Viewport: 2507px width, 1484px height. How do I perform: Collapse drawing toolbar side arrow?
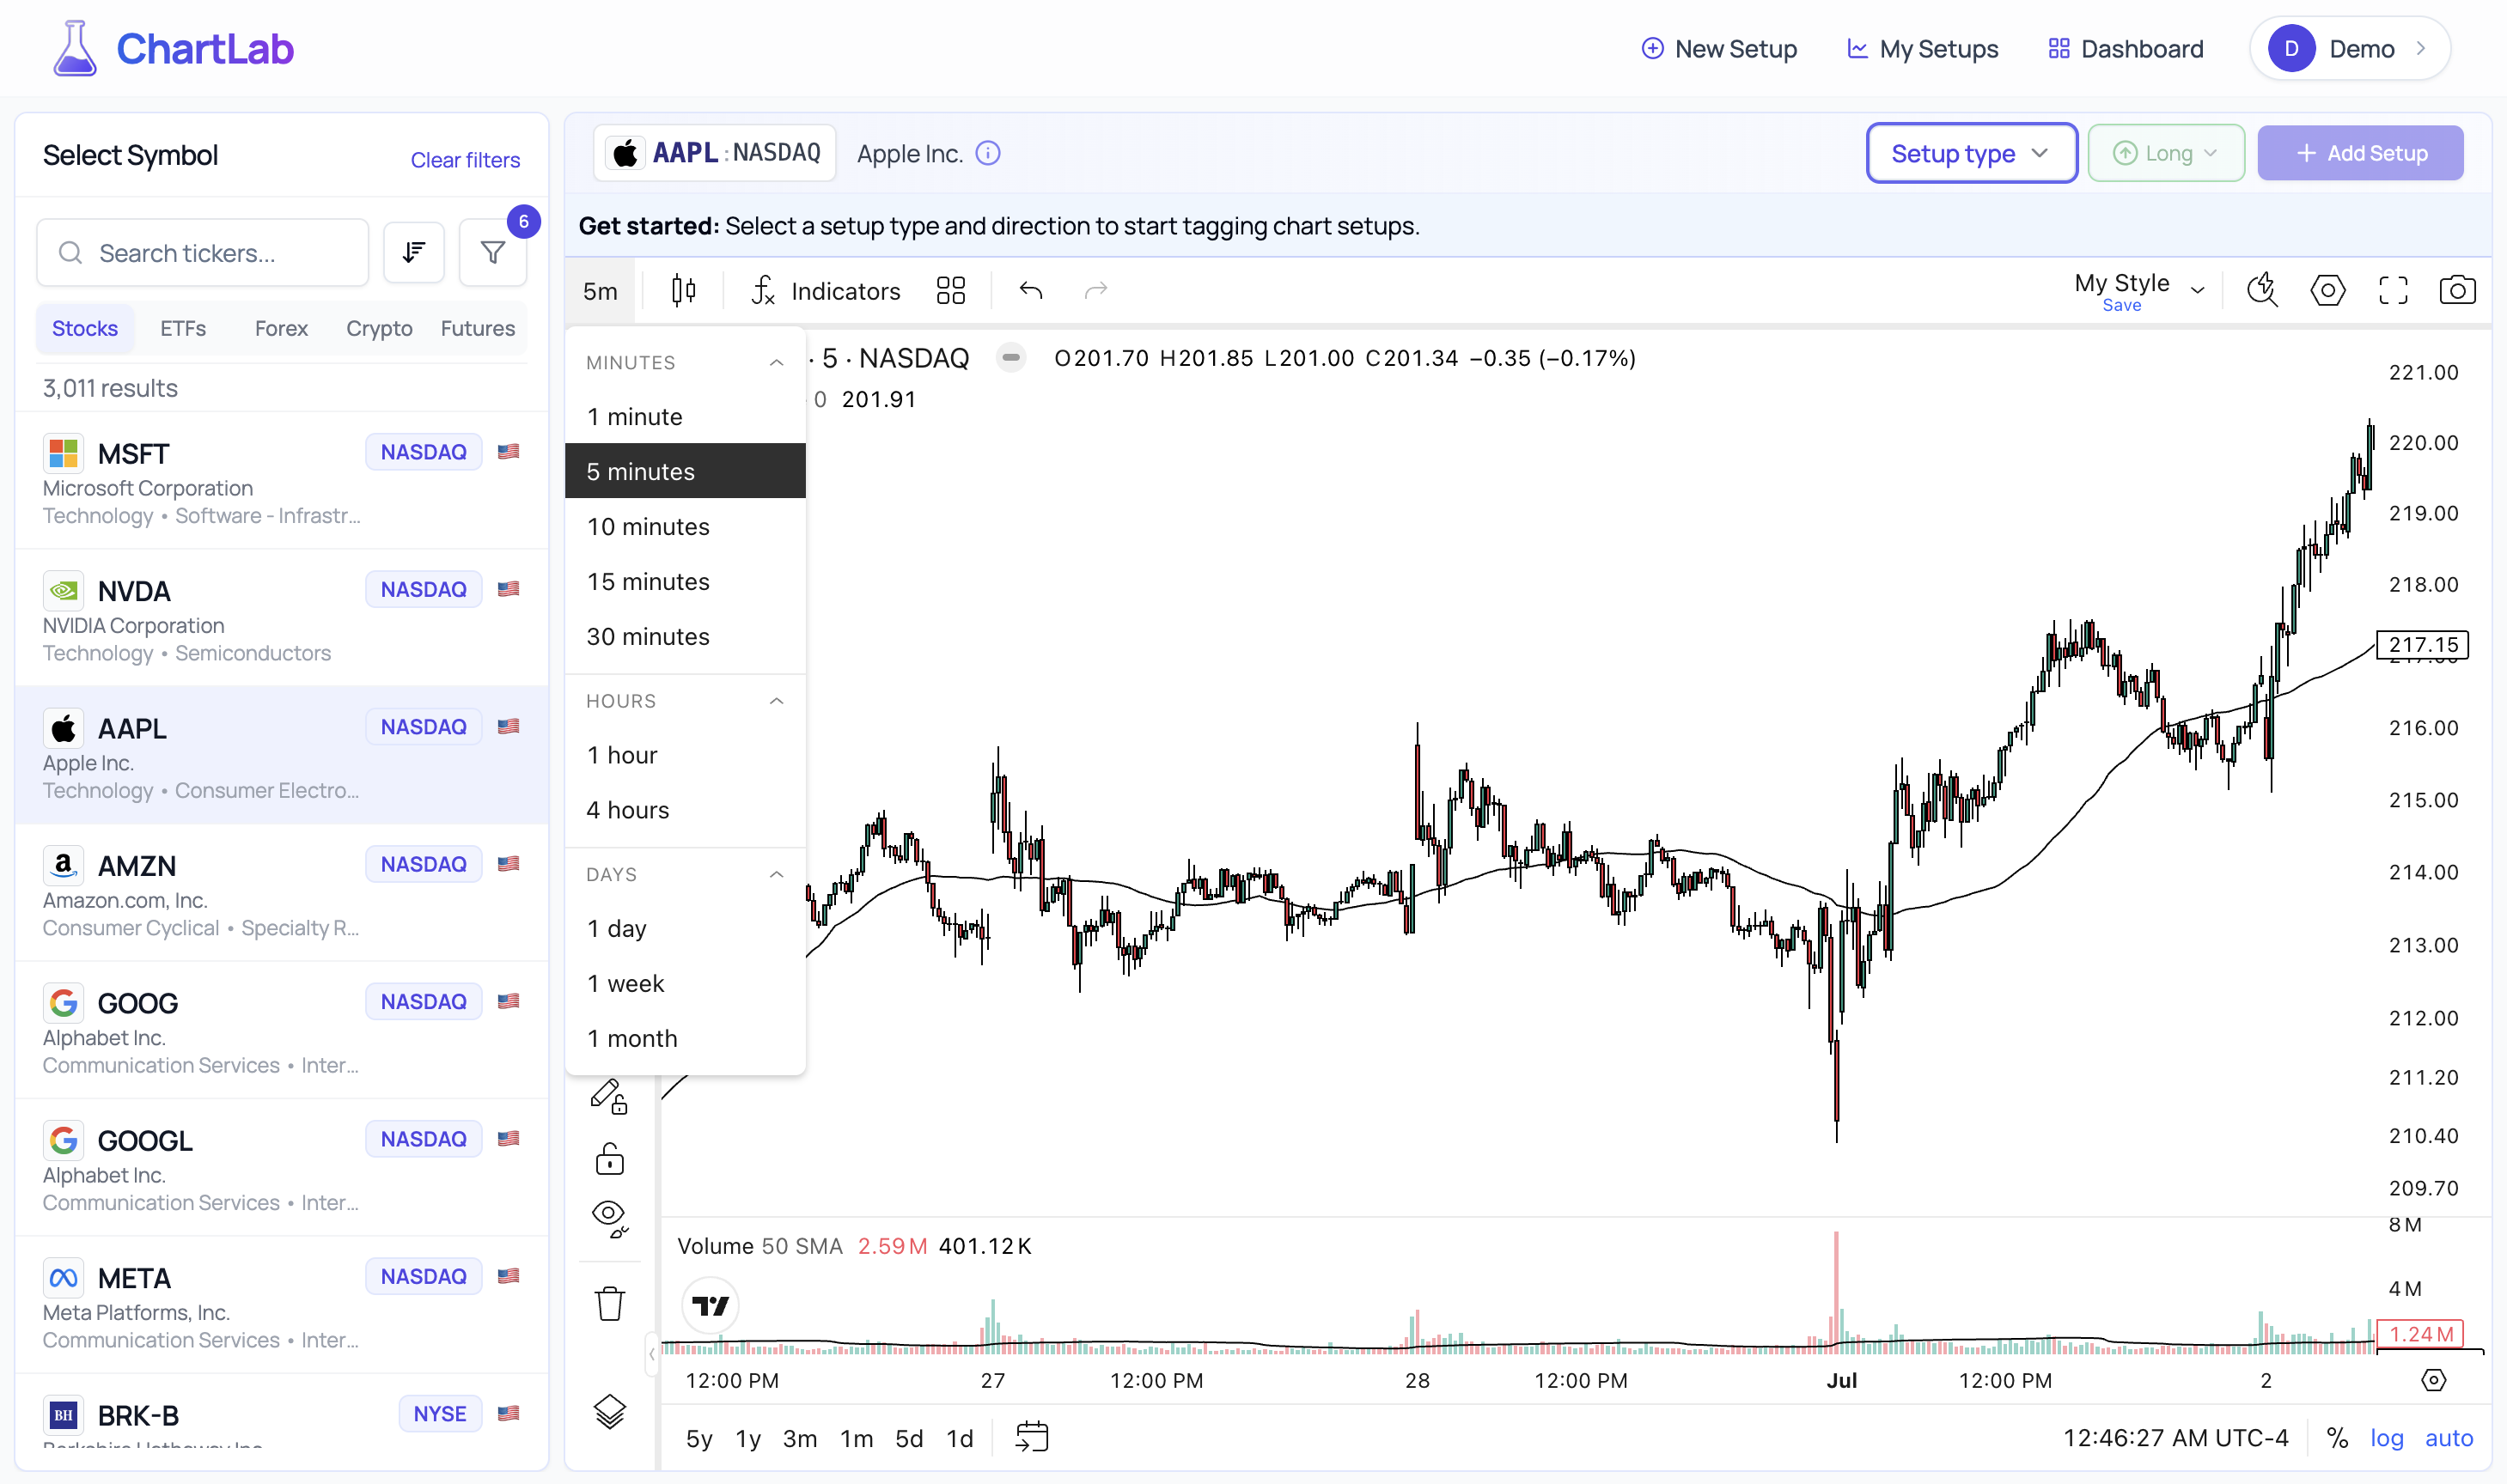click(651, 1354)
